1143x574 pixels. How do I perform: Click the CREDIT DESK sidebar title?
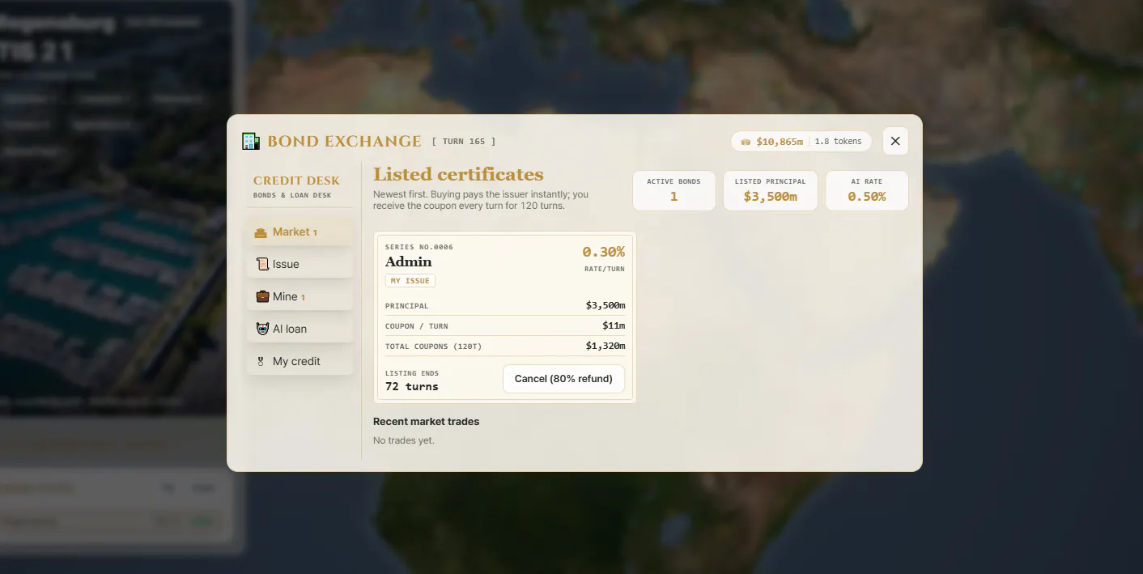(296, 181)
